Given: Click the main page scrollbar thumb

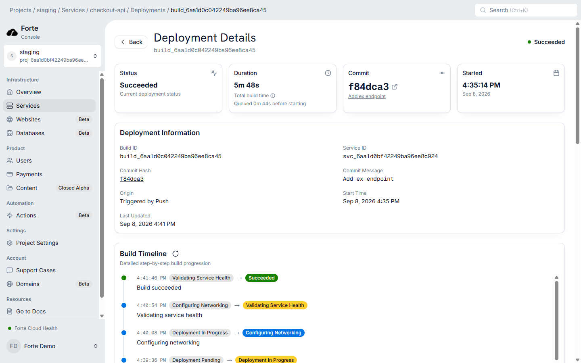Looking at the screenshot, I should point(578,86).
